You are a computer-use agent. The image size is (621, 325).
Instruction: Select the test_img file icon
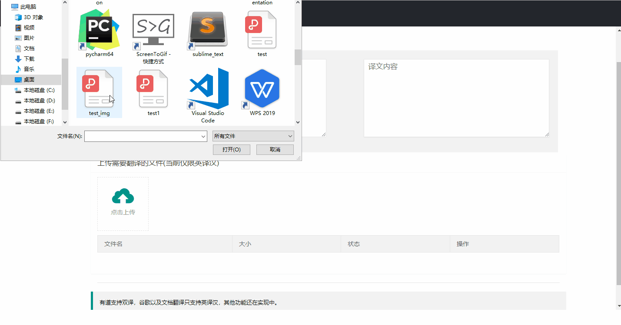pyautogui.click(x=99, y=89)
